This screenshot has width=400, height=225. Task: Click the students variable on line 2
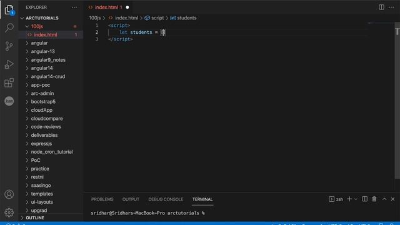click(141, 32)
